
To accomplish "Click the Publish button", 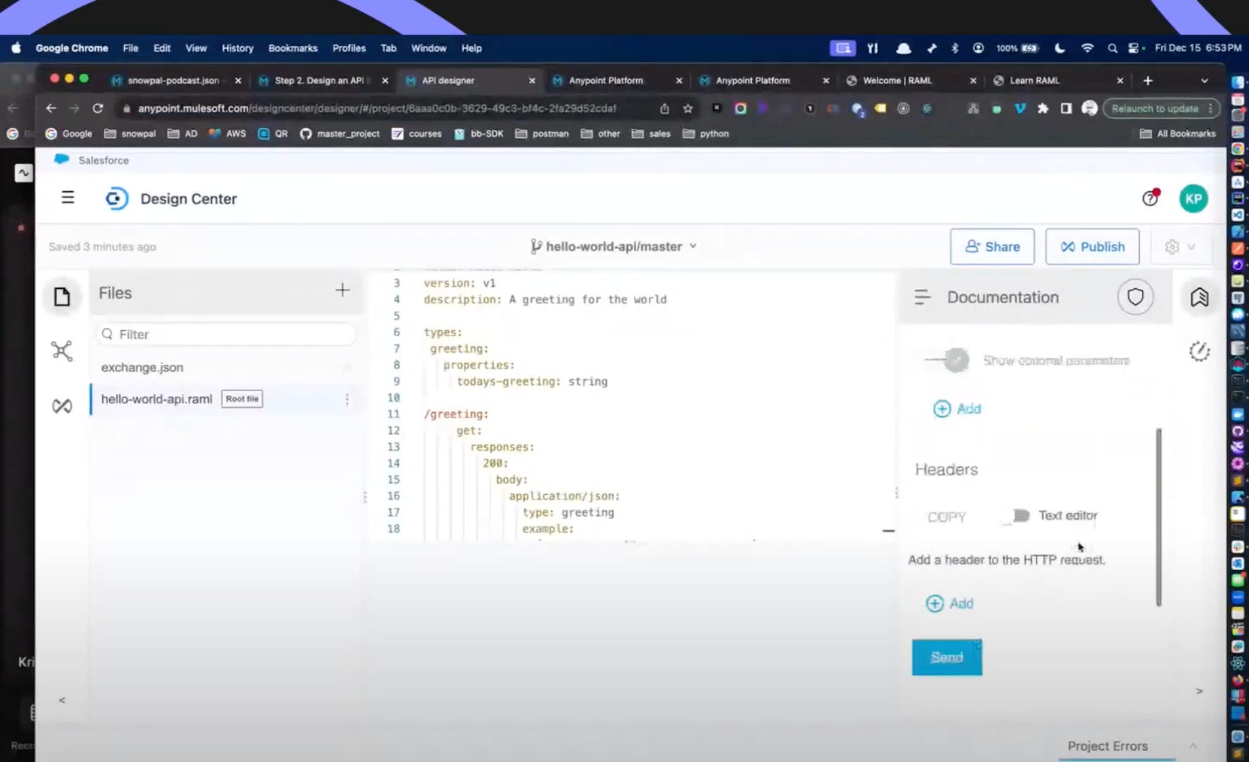I will click(1092, 246).
